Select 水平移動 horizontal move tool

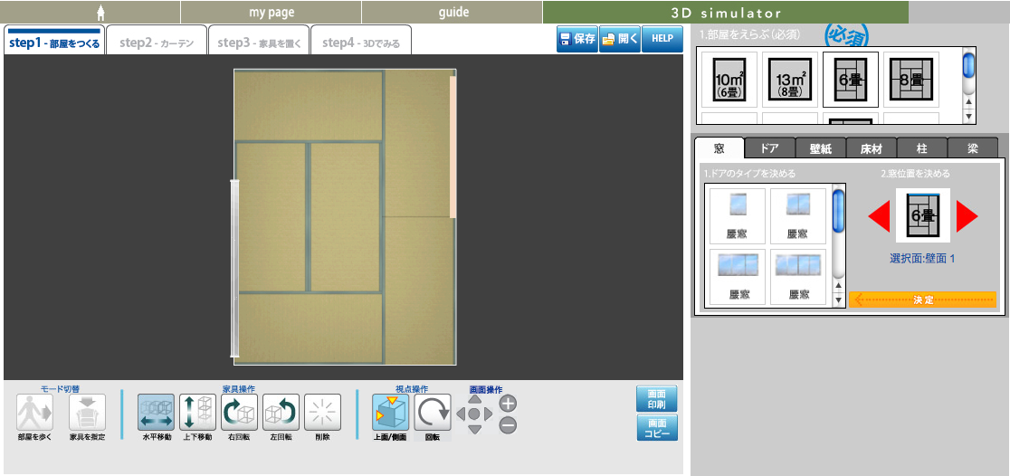[x=156, y=413]
